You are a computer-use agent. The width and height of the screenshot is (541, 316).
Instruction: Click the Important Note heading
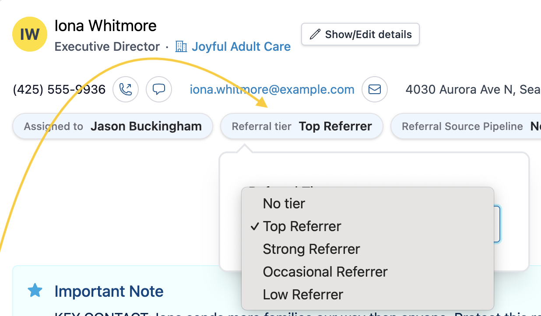point(109,291)
